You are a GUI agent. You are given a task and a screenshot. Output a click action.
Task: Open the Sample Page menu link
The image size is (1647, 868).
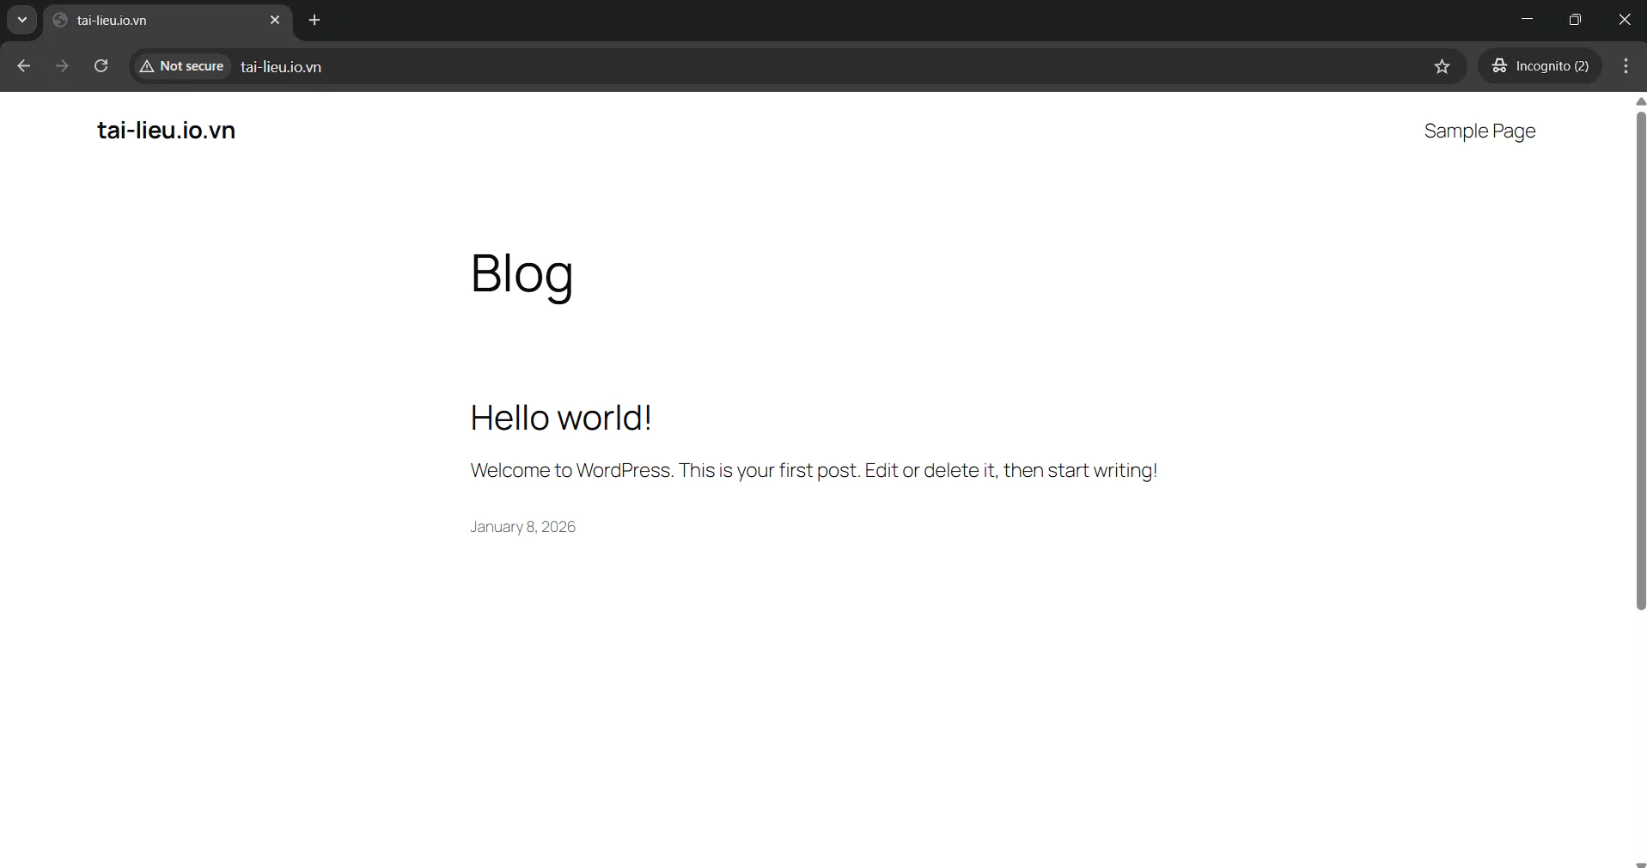click(1479, 131)
